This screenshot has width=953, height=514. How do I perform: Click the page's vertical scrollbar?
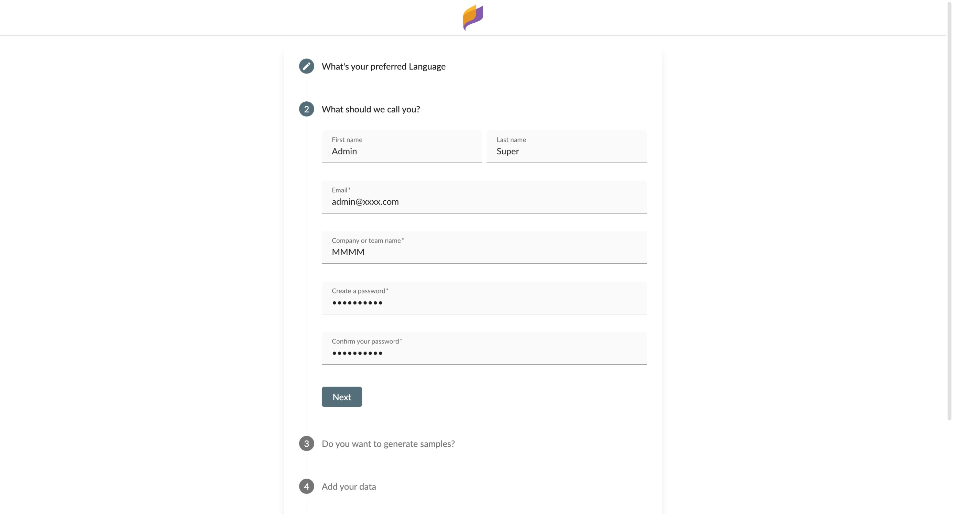949,211
